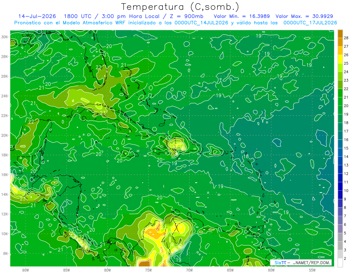354x274 pixels.
Task: Click the 3 label on the color scale
Action: coord(345,250)
